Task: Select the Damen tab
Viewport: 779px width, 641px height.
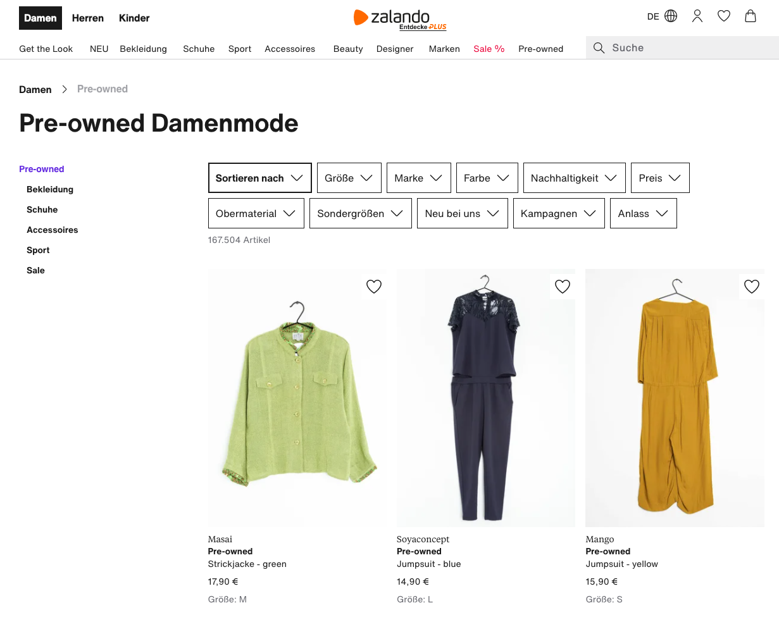Action: (x=41, y=18)
